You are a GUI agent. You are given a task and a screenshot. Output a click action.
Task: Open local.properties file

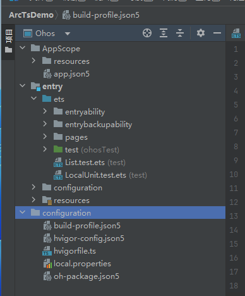click(82, 264)
